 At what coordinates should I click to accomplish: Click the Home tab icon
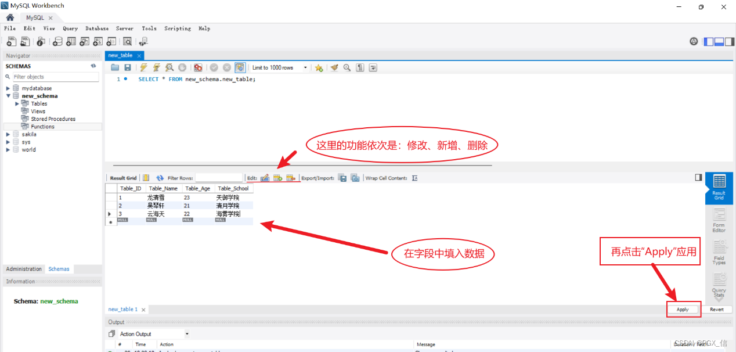10,17
